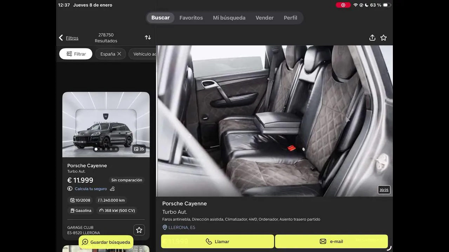Call seller with Llamar button
The image size is (449, 252).
click(217, 241)
